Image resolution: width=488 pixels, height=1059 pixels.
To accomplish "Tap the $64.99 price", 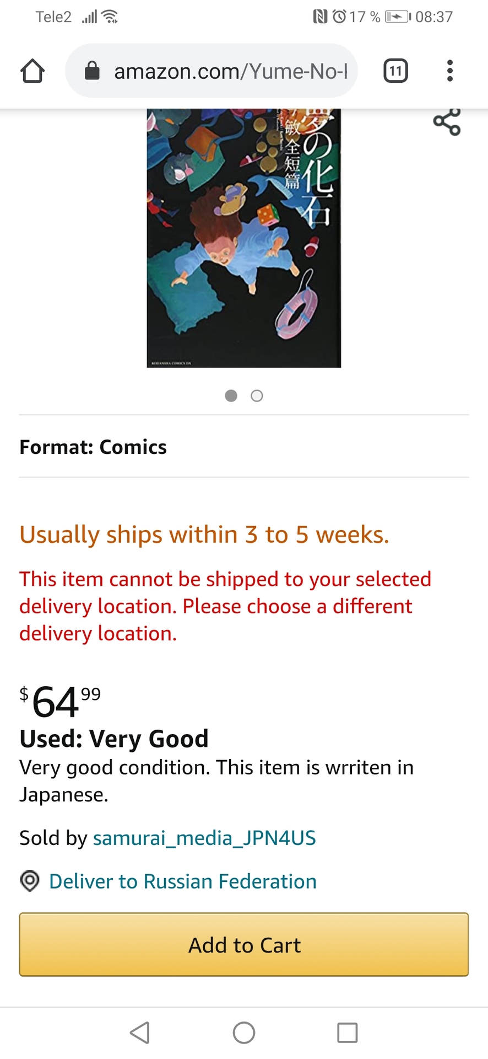I will (x=60, y=702).
